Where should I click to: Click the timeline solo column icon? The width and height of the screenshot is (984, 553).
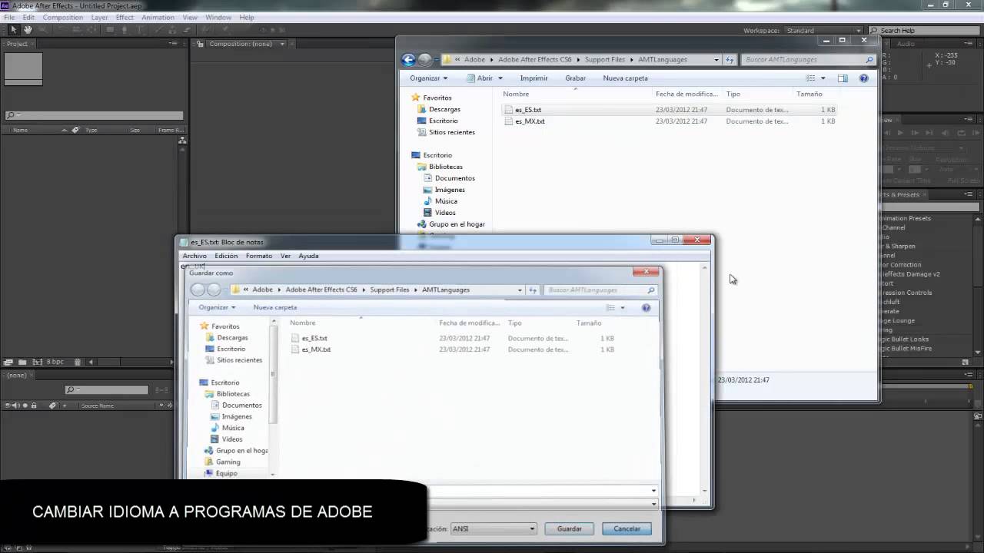pos(25,406)
